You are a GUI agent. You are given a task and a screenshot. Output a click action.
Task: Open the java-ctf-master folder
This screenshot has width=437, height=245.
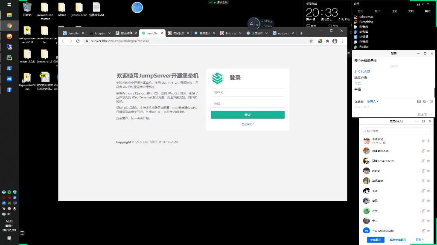point(44,35)
